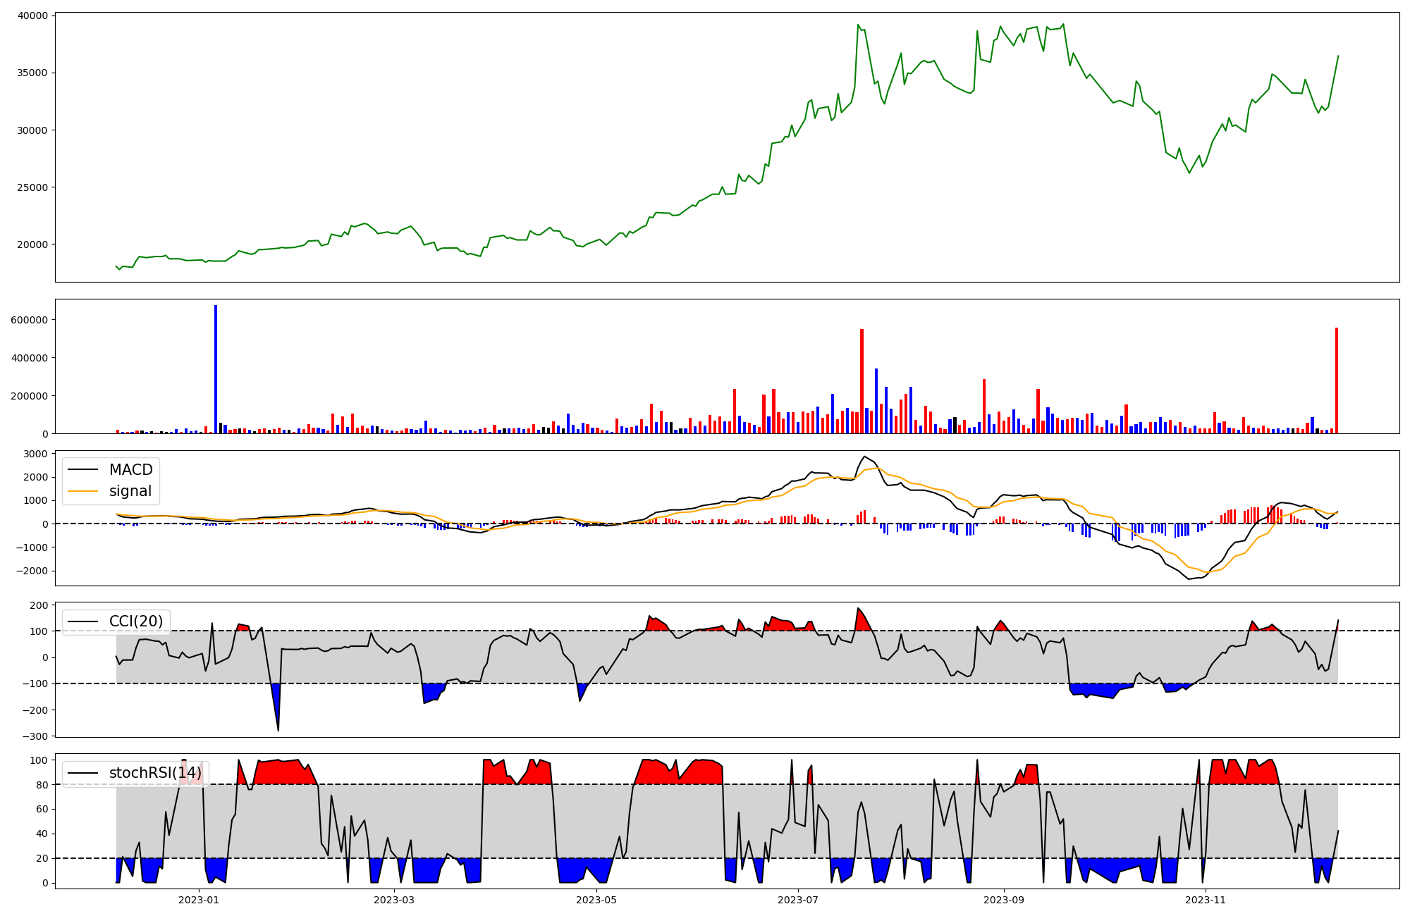Click the 2023-03 x-axis date label

(394, 900)
